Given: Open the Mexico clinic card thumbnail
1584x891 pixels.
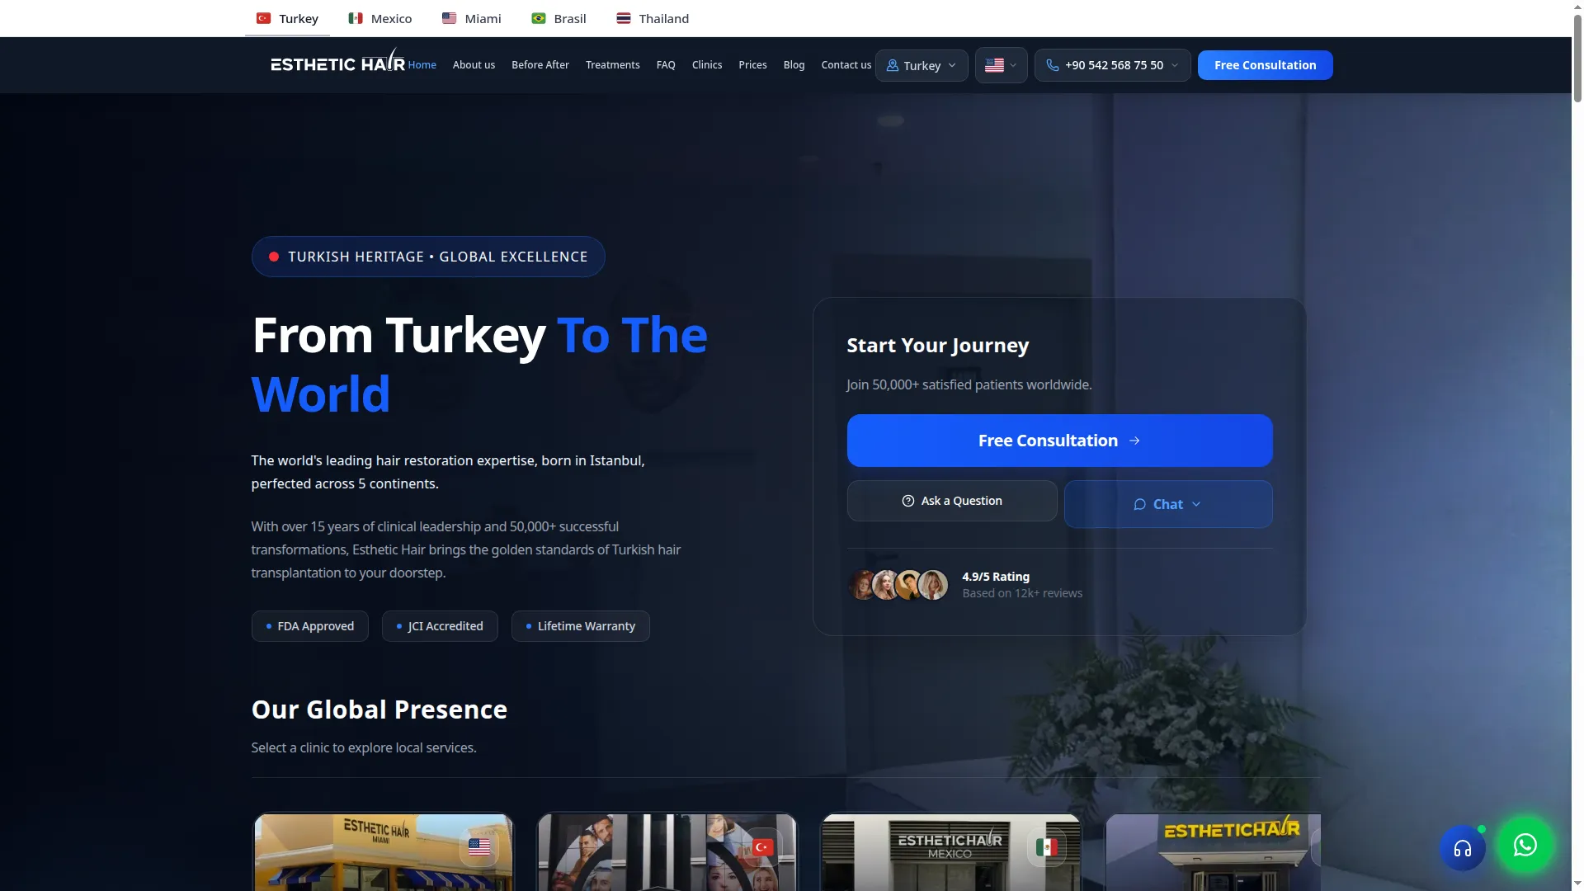Looking at the screenshot, I should click(950, 851).
